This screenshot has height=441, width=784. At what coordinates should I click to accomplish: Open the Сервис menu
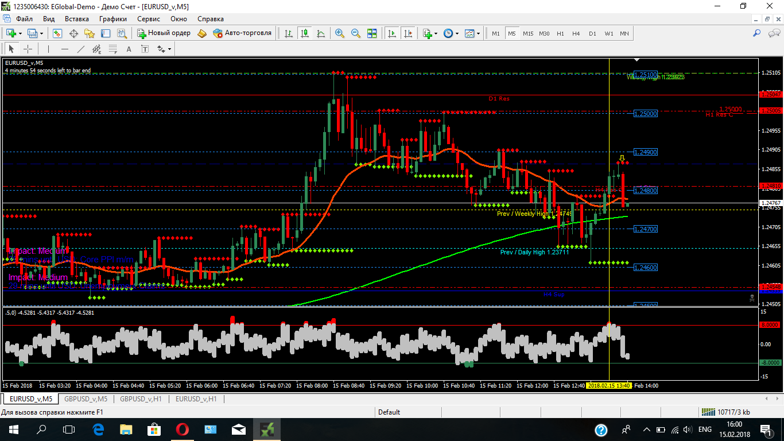[148, 18]
